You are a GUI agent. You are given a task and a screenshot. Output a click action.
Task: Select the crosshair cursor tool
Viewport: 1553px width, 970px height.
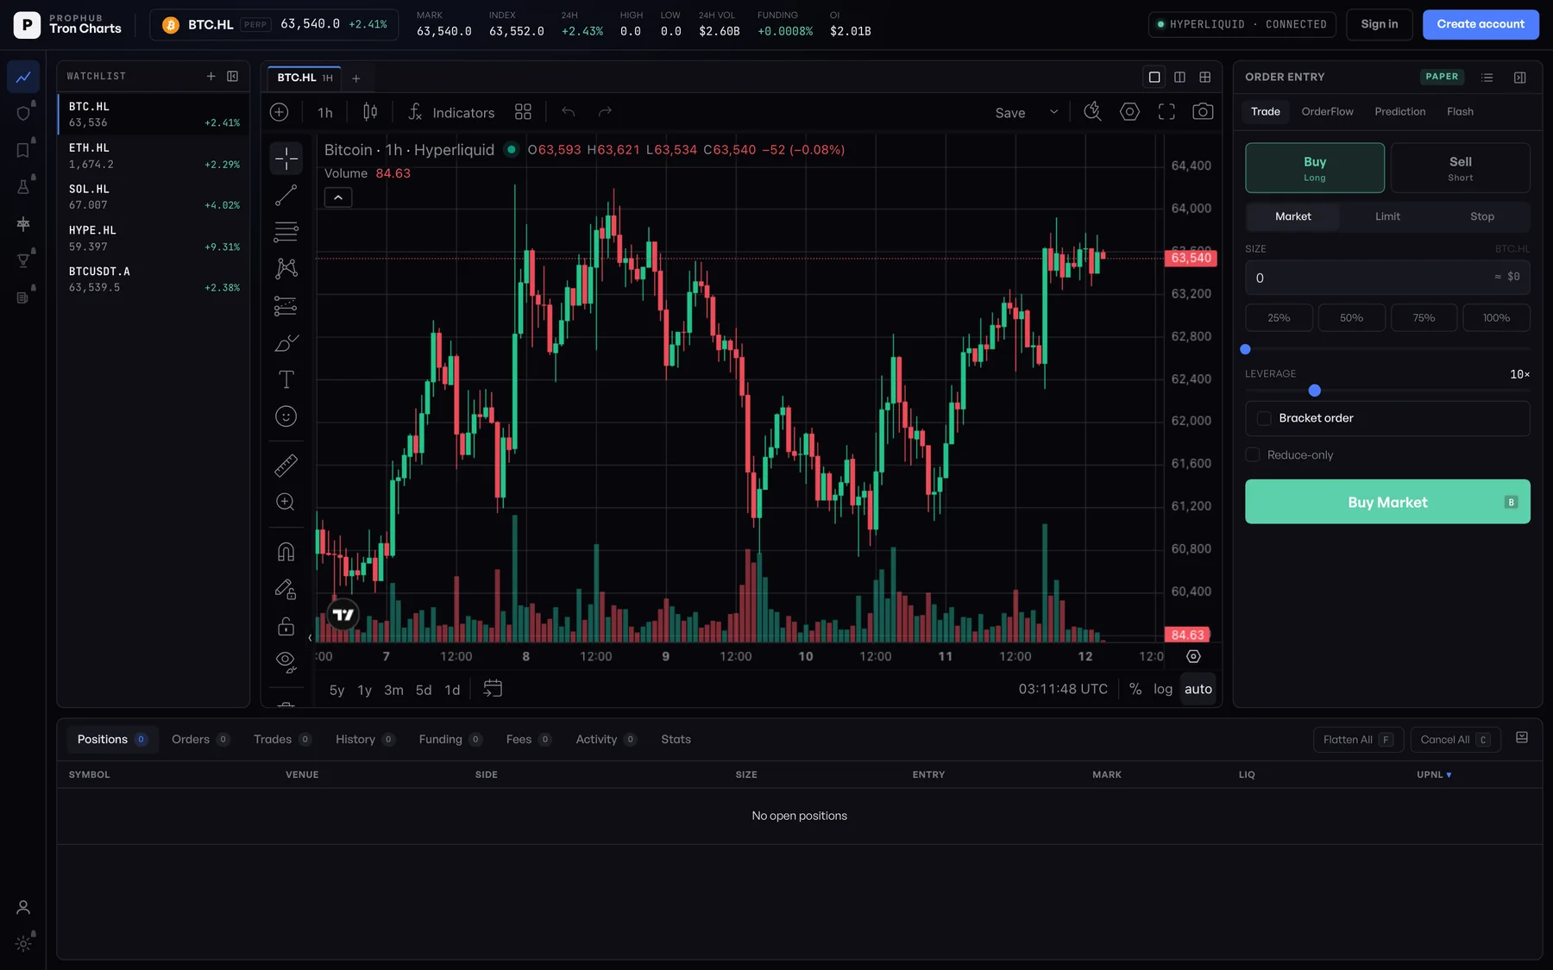tap(286, 159)
